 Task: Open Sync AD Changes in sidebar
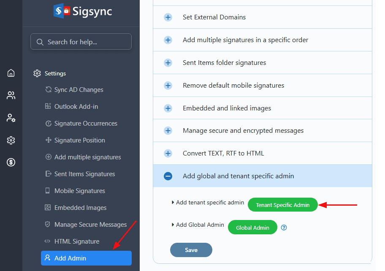tap(79, 90)
